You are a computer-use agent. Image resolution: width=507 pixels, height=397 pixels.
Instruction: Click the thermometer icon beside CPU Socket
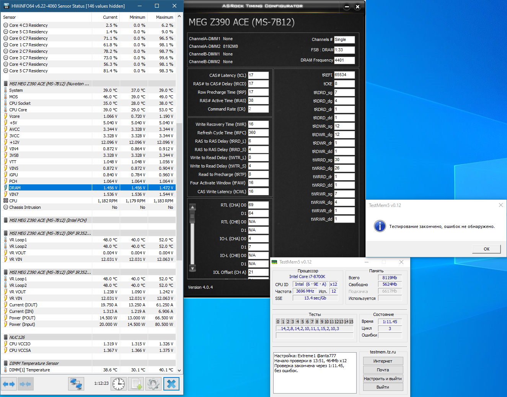[x=5, y=103]
